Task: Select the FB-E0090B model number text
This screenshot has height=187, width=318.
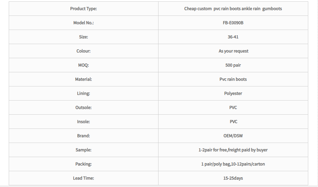Action: coord(233,23)
